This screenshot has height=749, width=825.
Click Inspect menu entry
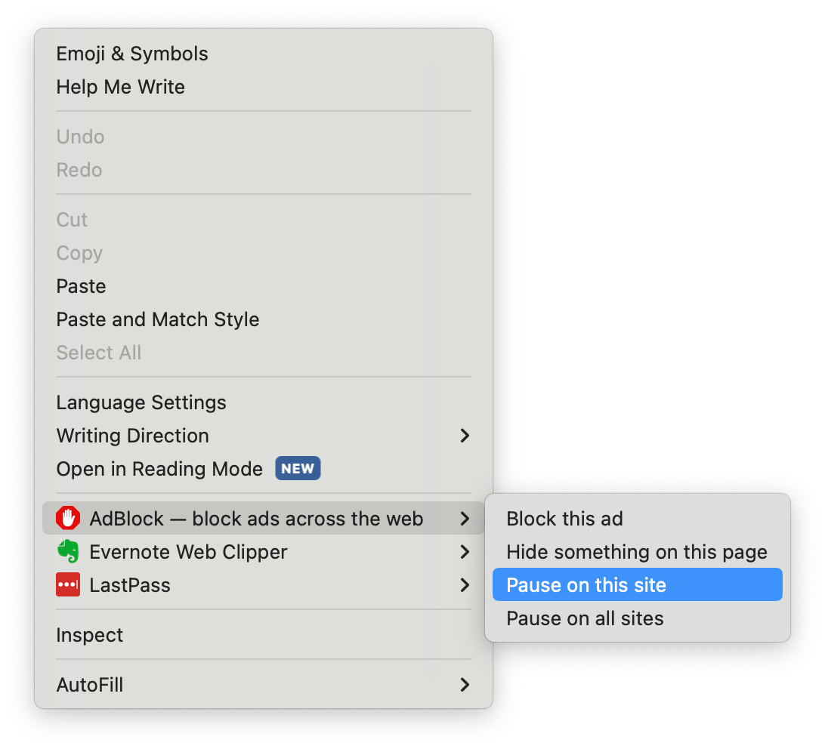tap(89, 635)
